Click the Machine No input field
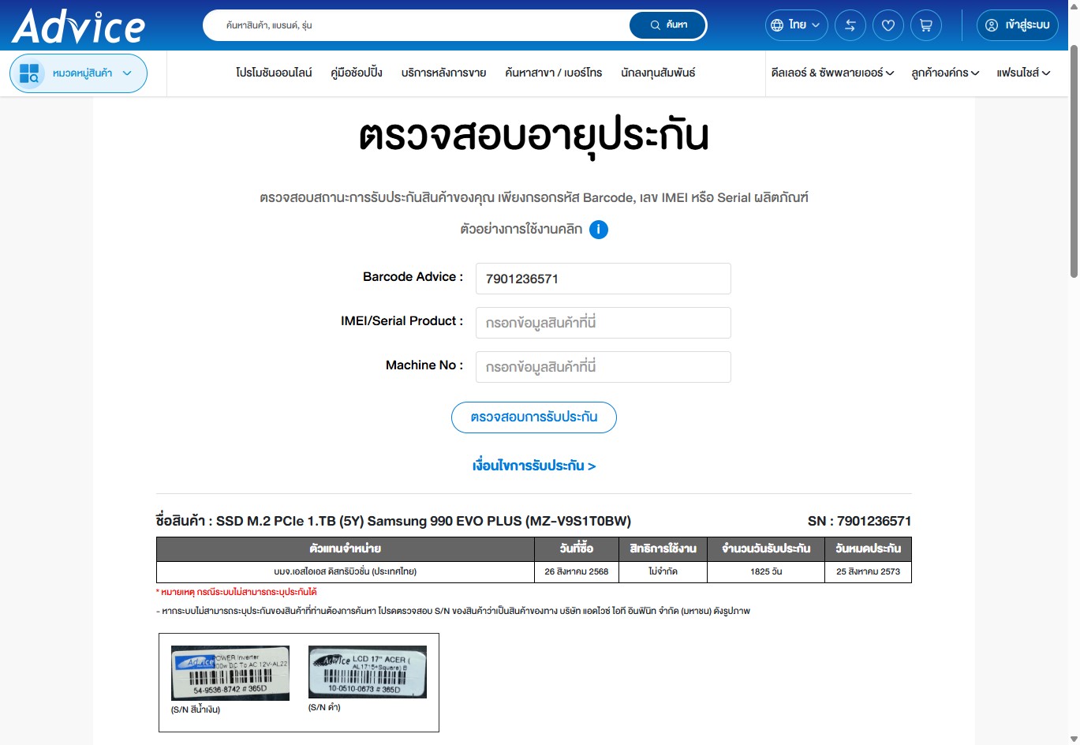 [604, 367]
